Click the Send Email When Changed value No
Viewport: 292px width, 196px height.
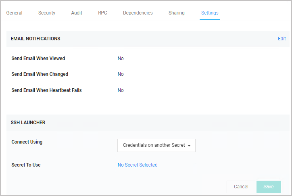(121, 74)
